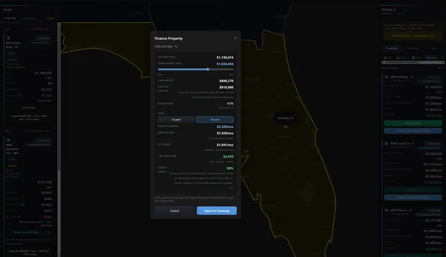Open Properties tab in Orlando panel

[392, 48]
